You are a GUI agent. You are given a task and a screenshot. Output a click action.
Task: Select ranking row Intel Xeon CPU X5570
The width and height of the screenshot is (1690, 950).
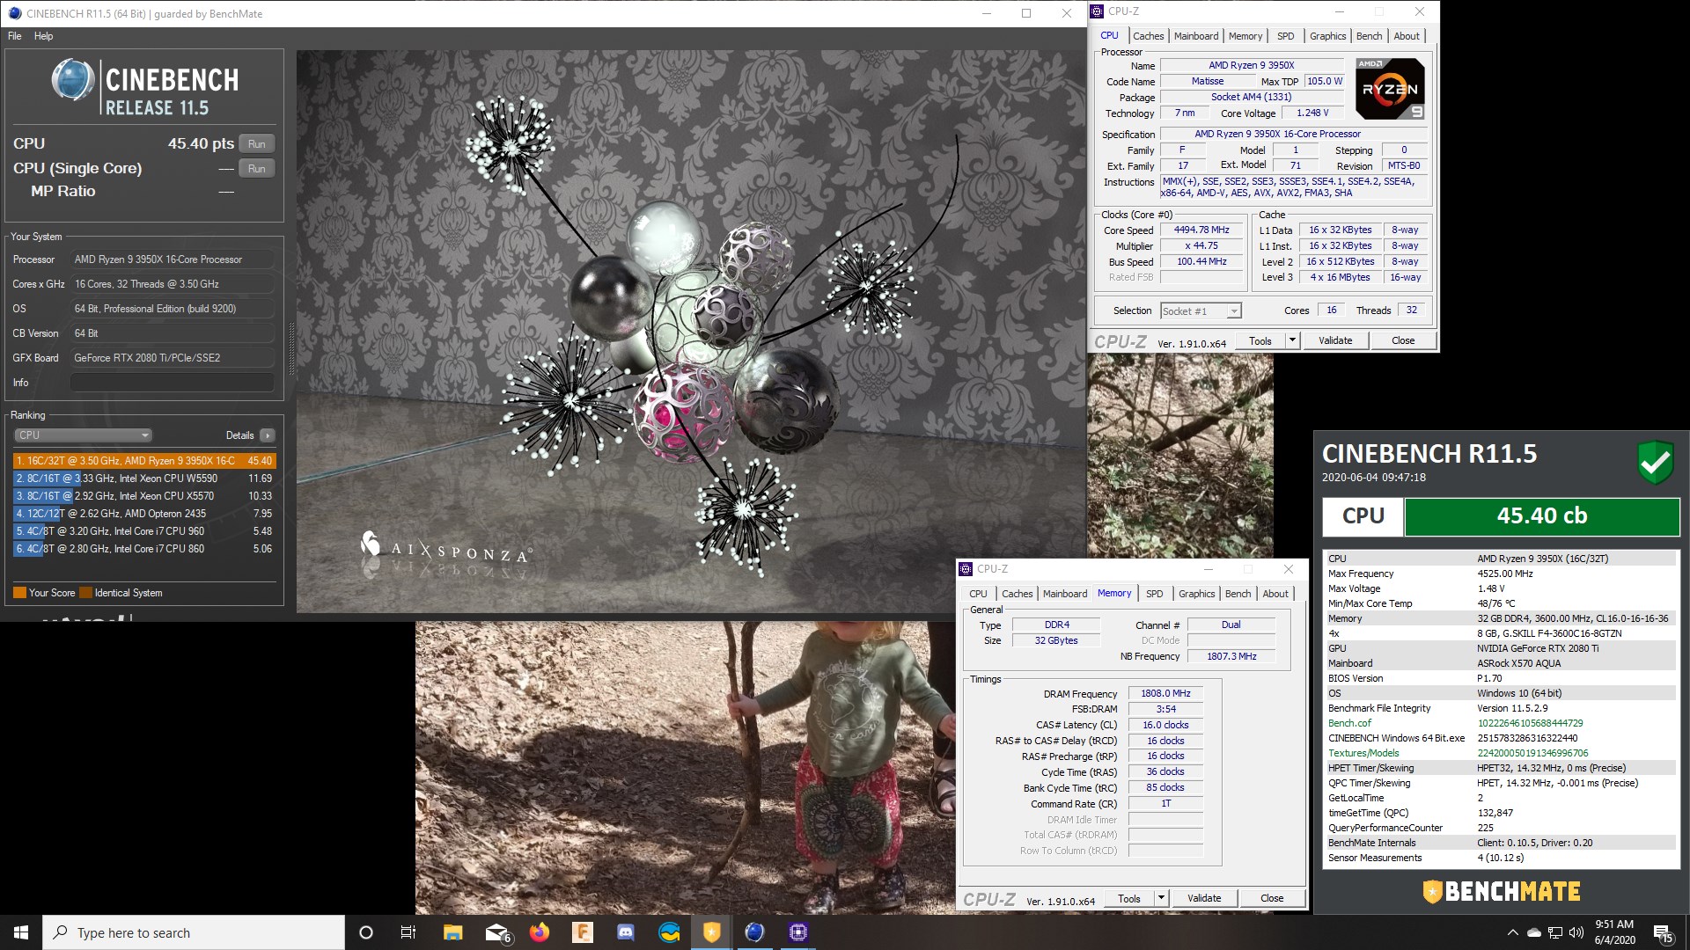coord(144,496)
